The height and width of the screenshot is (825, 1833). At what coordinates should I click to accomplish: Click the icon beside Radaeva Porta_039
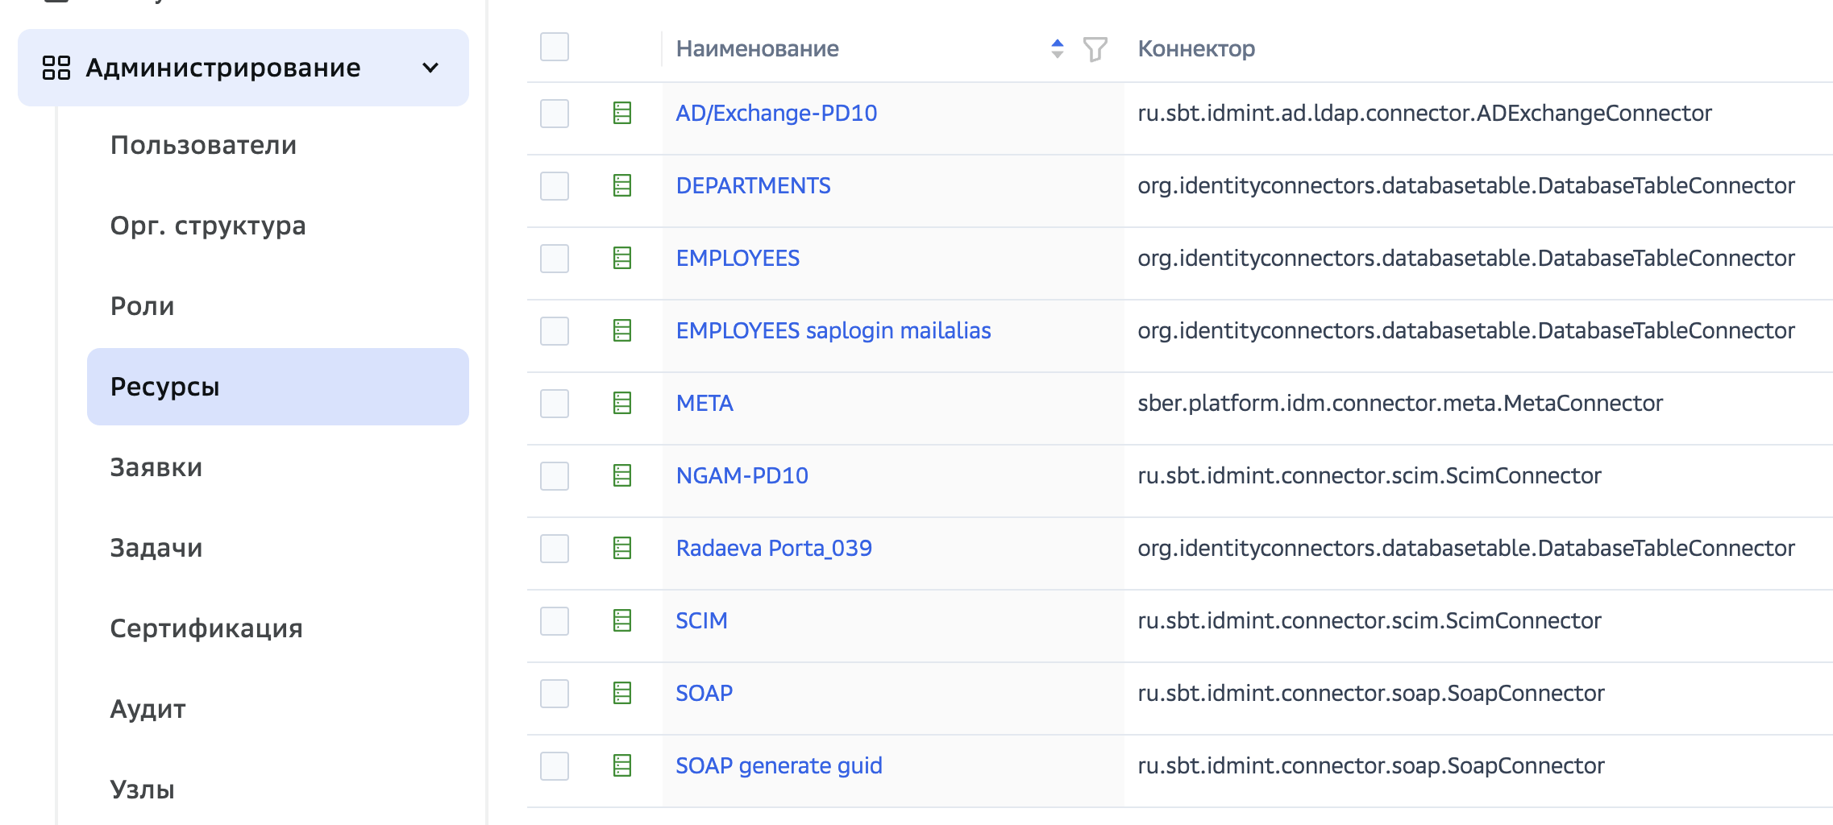(622, 548)
